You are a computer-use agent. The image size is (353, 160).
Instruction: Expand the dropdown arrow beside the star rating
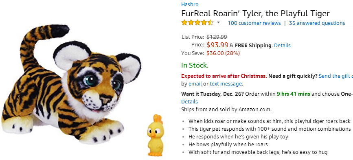click(x=218, y=22)
